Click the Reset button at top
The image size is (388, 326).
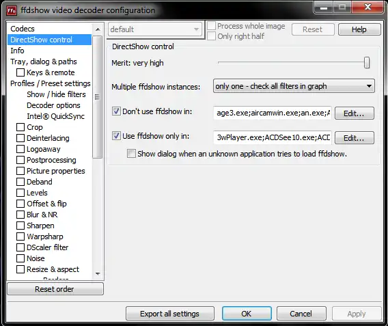coord(313,29)
